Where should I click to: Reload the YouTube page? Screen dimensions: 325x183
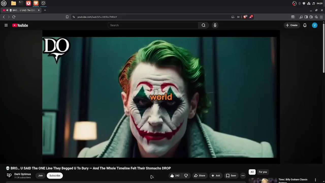(14, 17)
